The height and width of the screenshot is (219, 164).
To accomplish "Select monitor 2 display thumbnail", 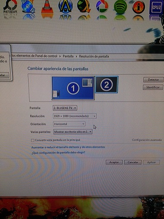I will pyautogui.click(x=107, y=85).
